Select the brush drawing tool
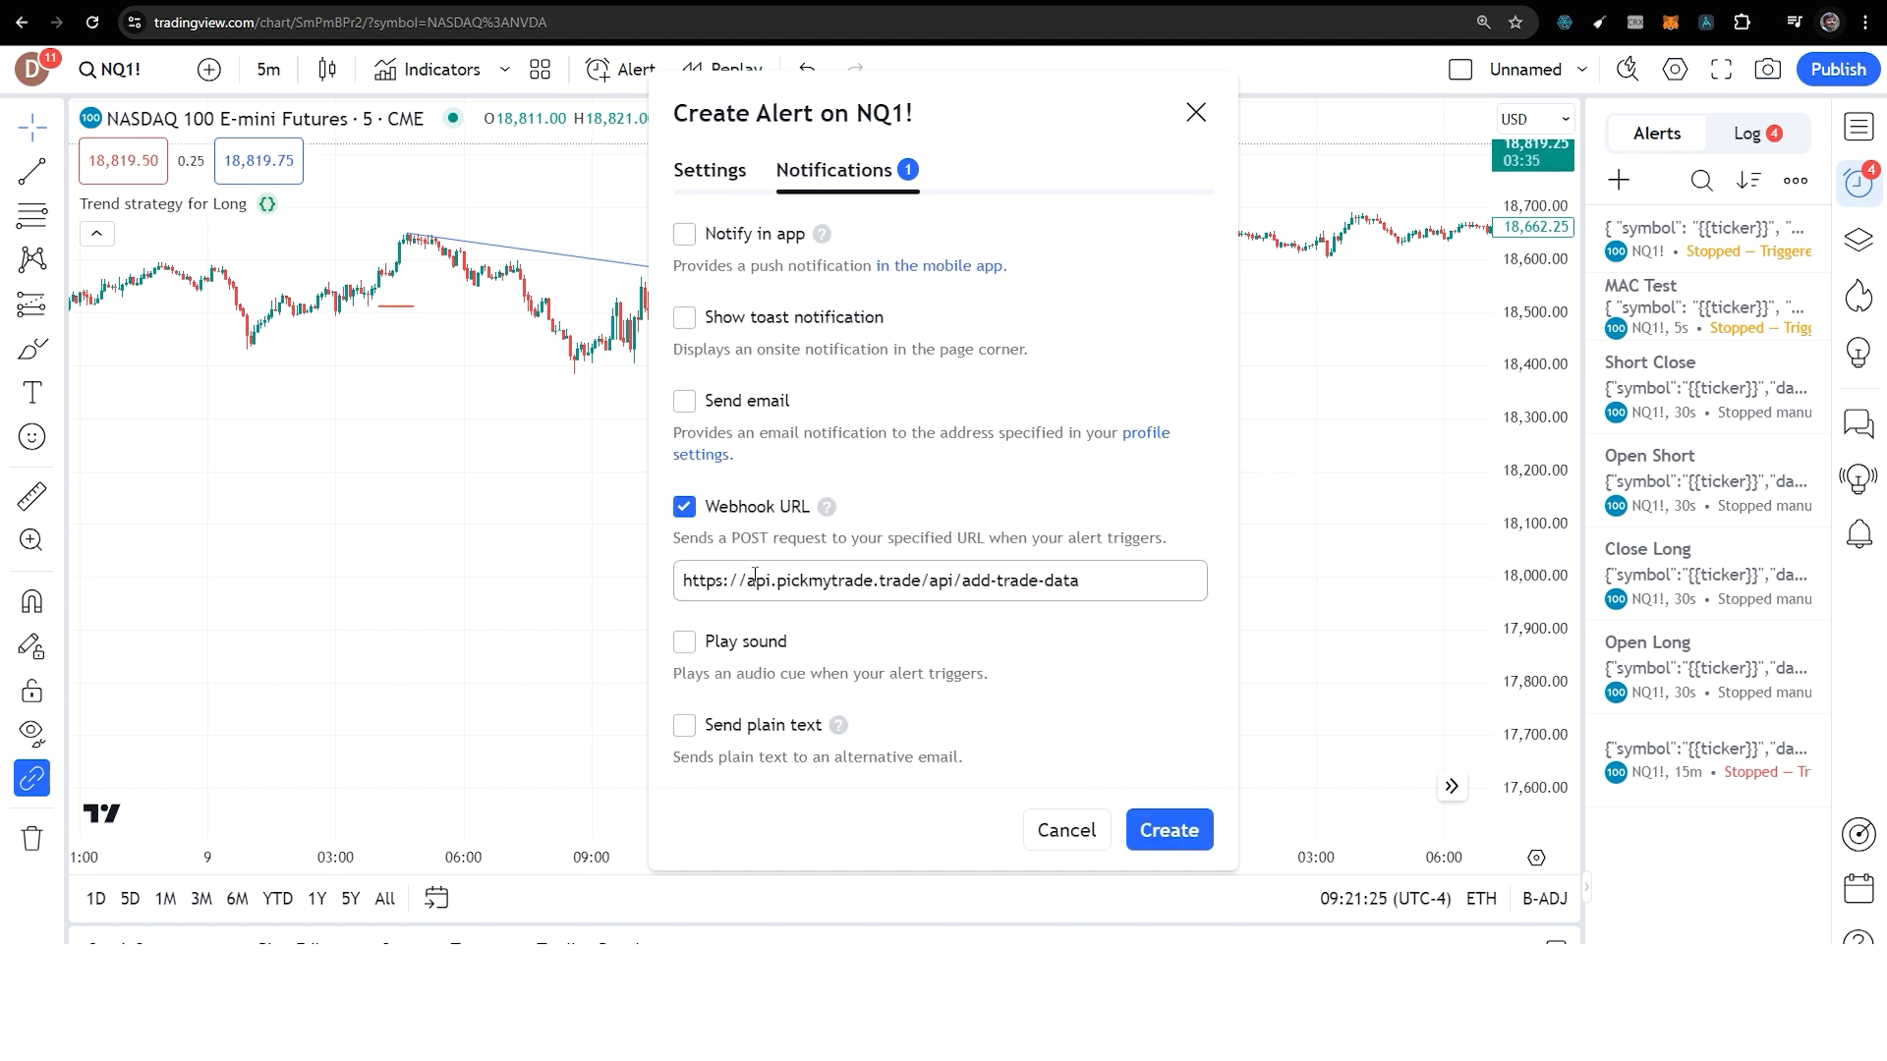This screenshot has width=1887, height=1061. tap(32, 349)
